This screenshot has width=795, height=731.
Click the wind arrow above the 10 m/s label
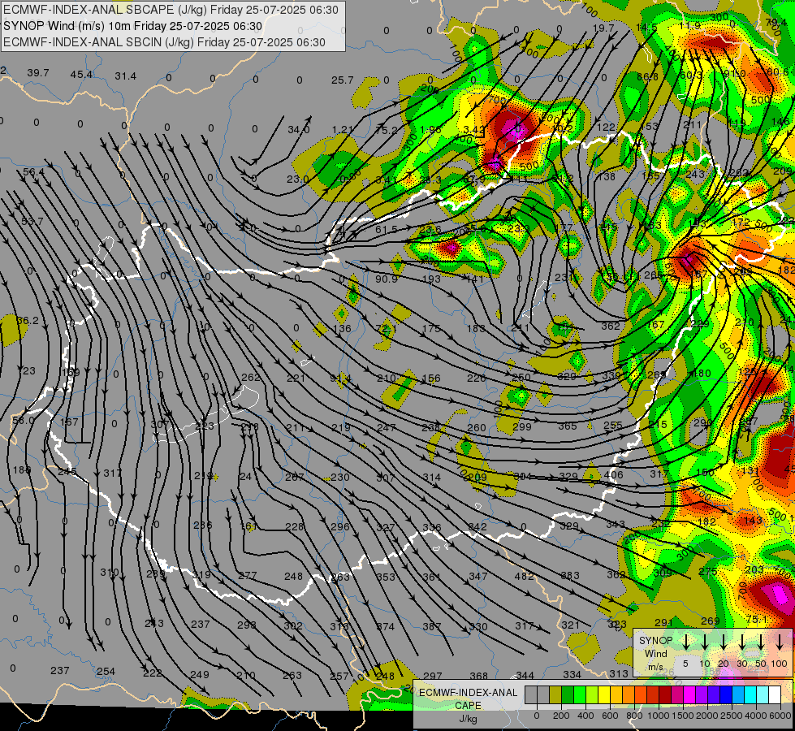click(704, 642)
